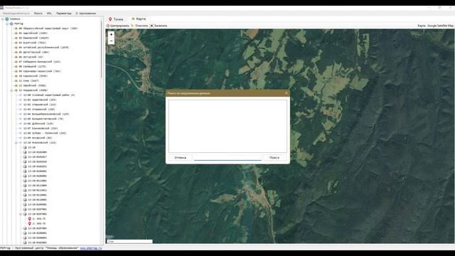
Task: Click the icon of 03 Бурятский region
Action: point(16,43)
